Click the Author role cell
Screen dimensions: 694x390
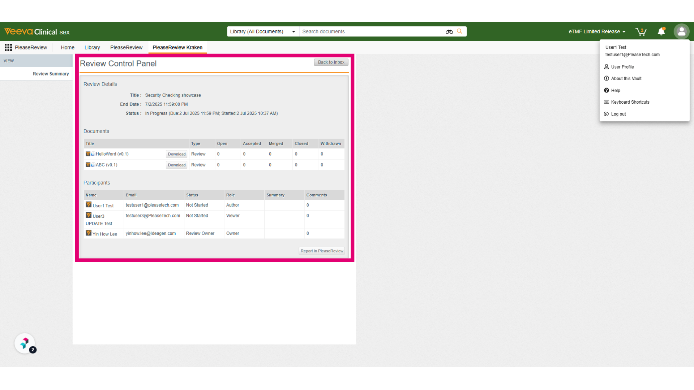point(233,205)
